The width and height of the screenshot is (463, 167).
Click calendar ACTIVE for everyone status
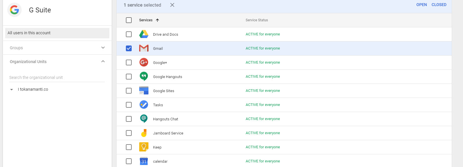pyautogui.click(x=263, y=161)
